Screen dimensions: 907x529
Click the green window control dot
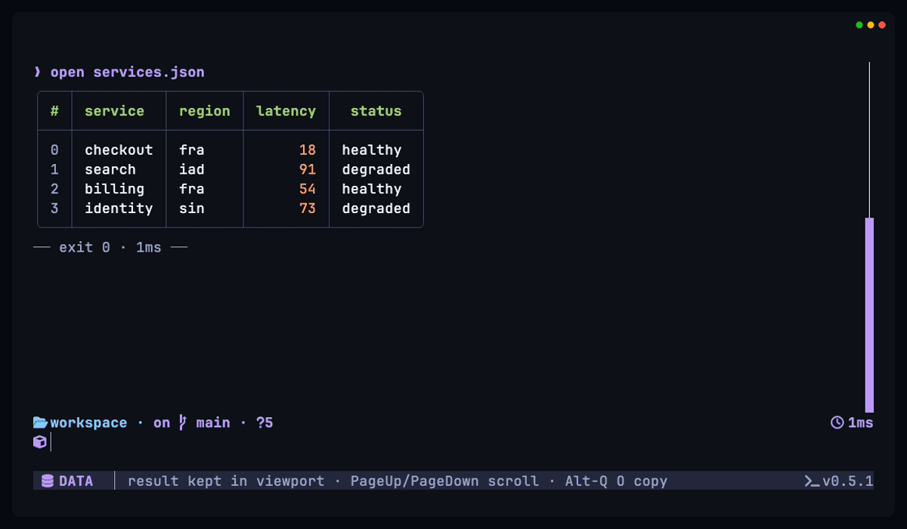point(859,25)
